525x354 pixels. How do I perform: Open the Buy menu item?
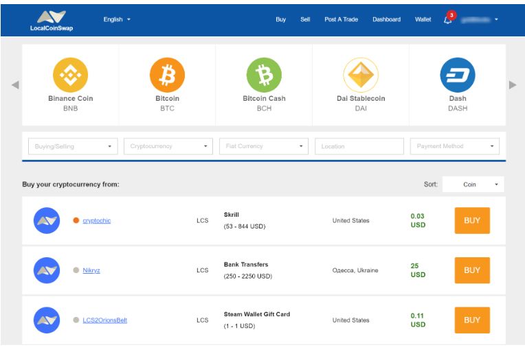280,19
